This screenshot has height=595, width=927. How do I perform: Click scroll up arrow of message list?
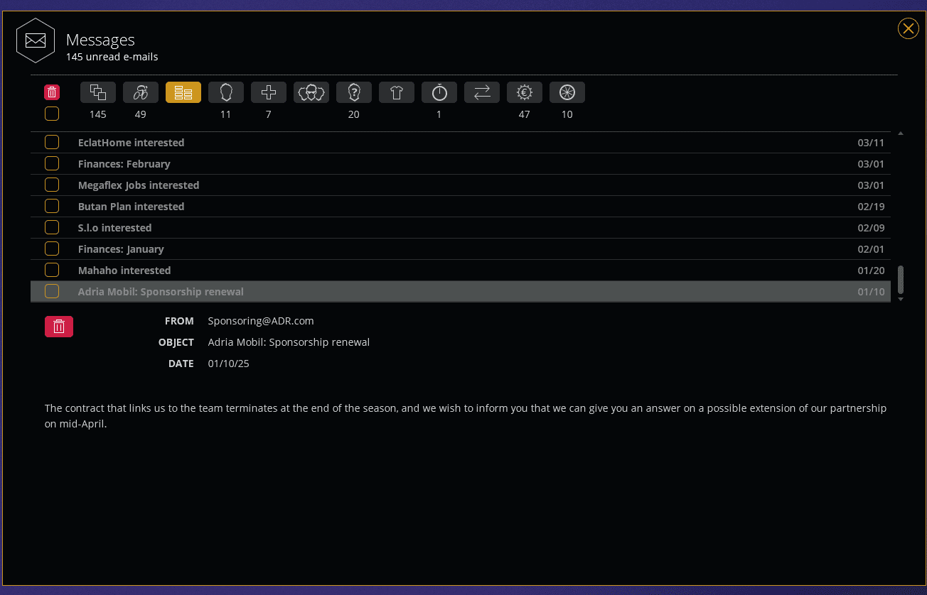901,133
